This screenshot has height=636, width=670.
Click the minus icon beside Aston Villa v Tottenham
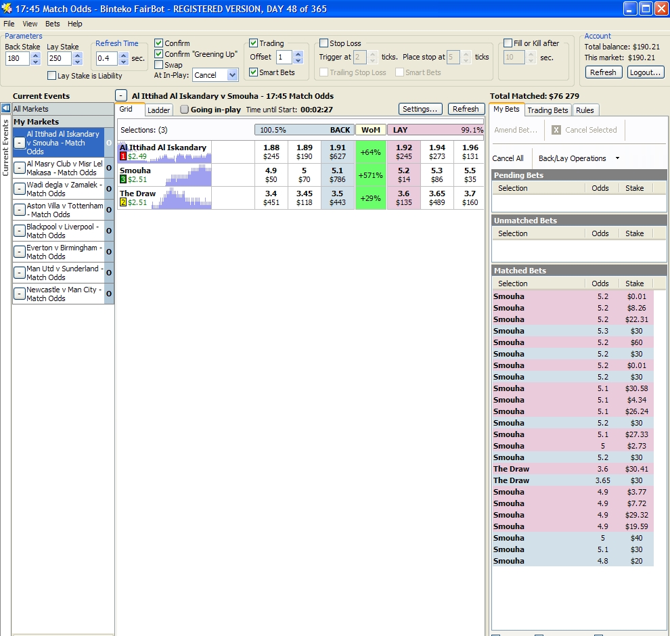tap(19, 210)
